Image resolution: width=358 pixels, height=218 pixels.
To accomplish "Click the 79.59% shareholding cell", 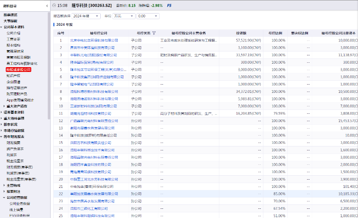I will 280,113.
